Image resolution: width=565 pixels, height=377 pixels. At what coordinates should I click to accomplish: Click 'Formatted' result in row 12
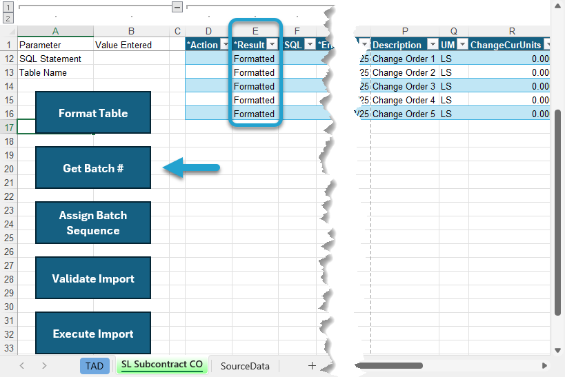[x=255, y=59]
